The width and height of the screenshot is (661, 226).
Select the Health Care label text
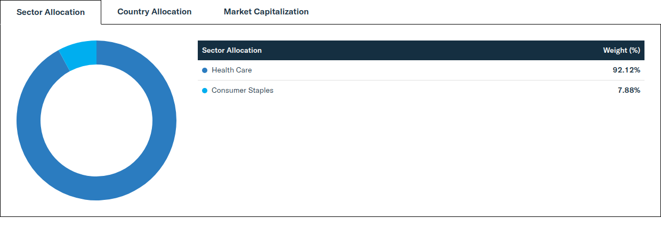coord(231,70)
